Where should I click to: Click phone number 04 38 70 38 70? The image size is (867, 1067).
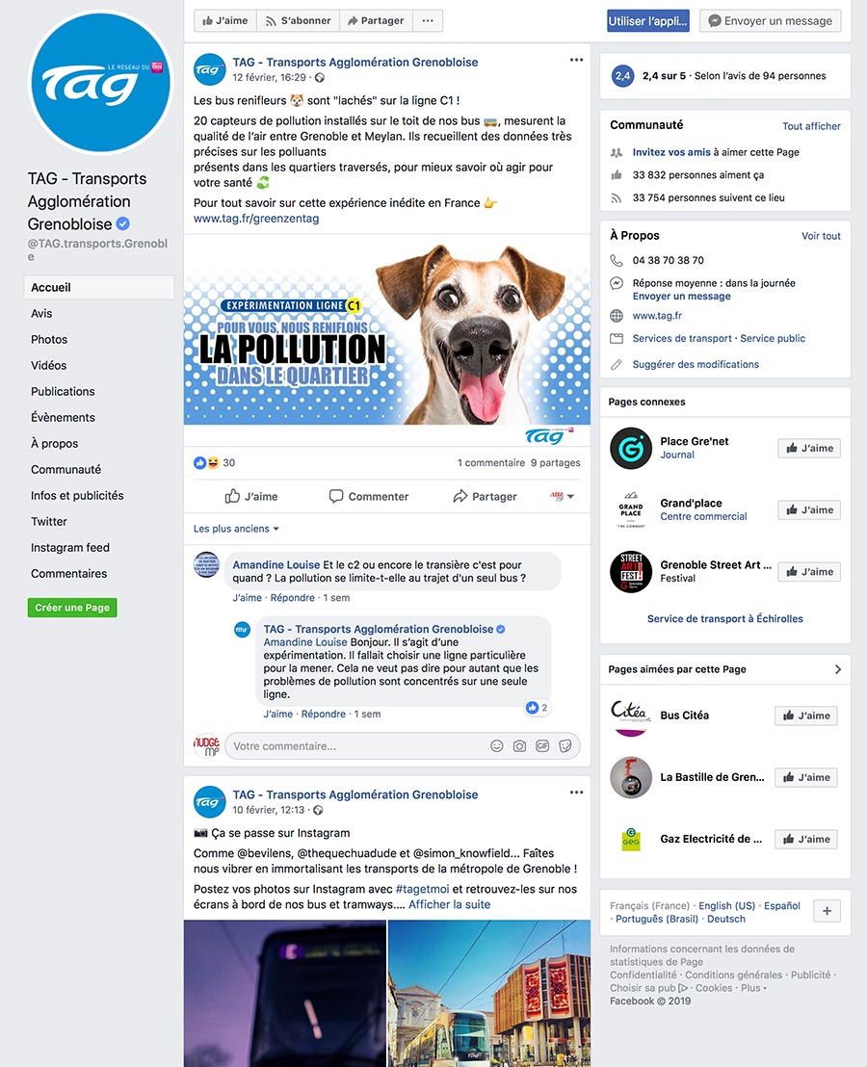point(669,260)
